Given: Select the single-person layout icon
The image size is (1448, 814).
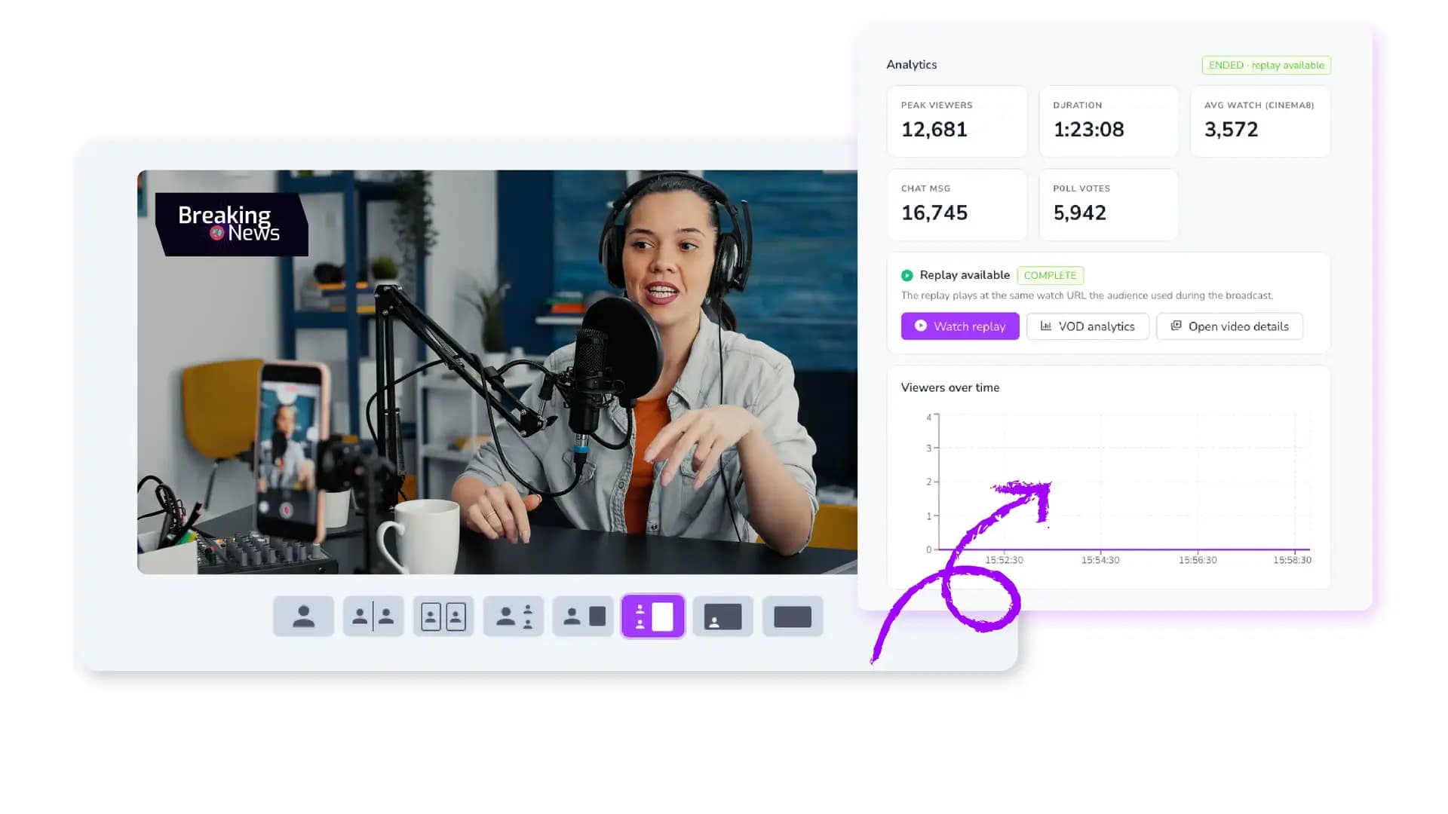Looking at the screenshot, I should click(x=303, y=617).
